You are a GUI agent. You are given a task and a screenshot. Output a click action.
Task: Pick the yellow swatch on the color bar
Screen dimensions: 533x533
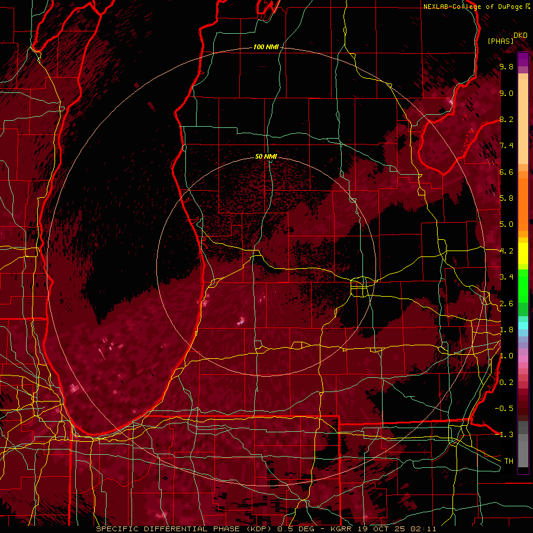pos(523,253)
